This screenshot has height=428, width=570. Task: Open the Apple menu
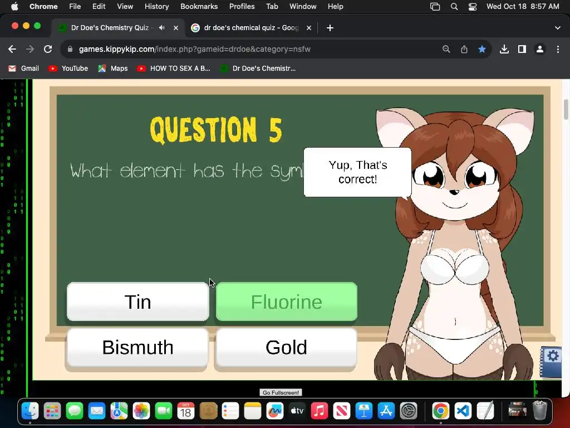click(14, 7)
